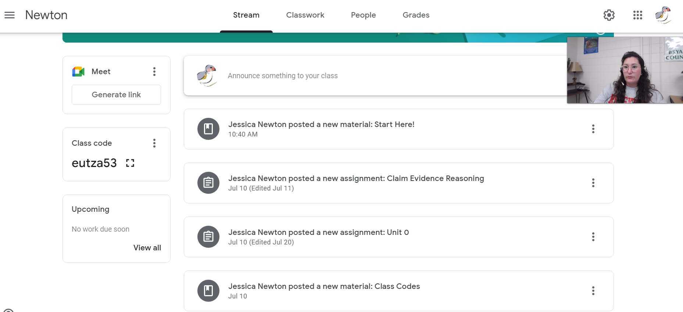
Task: Click the account profile avatar
Action: 663,15
